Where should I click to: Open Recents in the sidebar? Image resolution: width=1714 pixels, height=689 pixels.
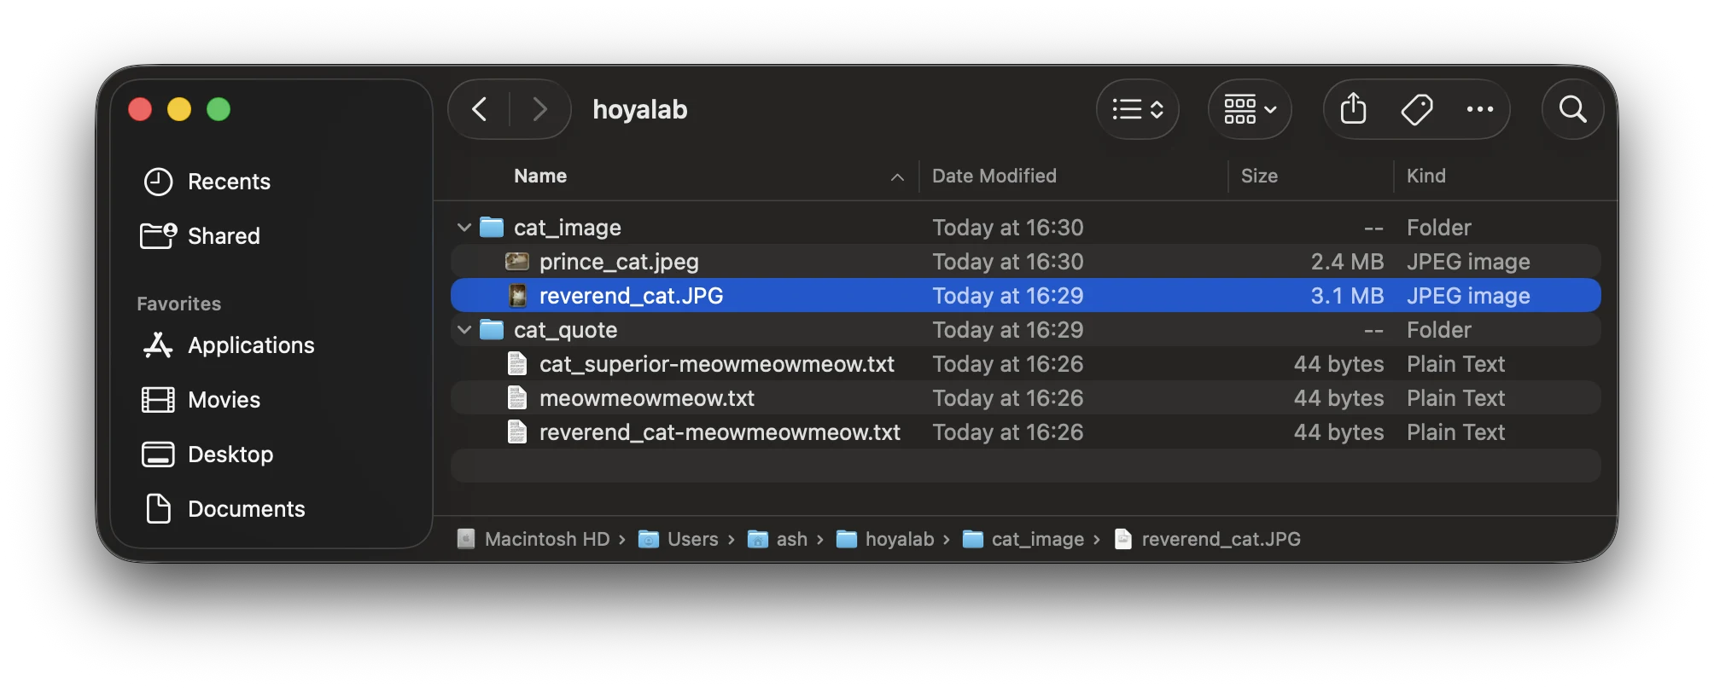click(207, 182)
